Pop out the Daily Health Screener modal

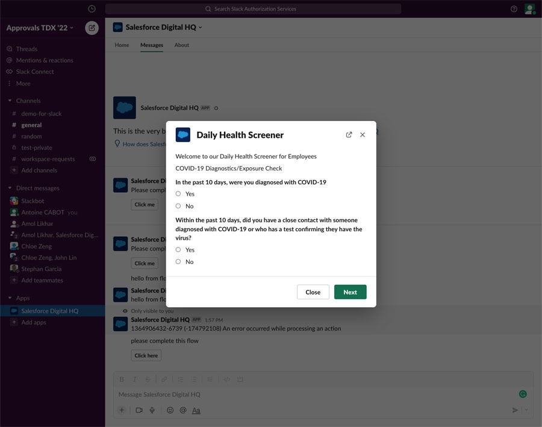point(349,134)
